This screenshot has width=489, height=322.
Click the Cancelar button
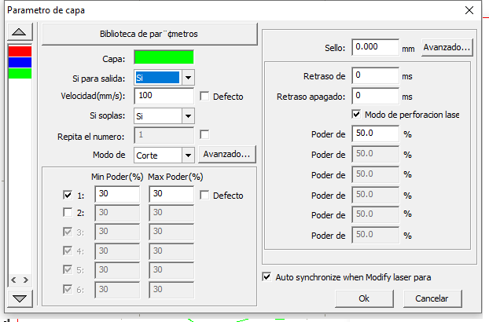432,298
